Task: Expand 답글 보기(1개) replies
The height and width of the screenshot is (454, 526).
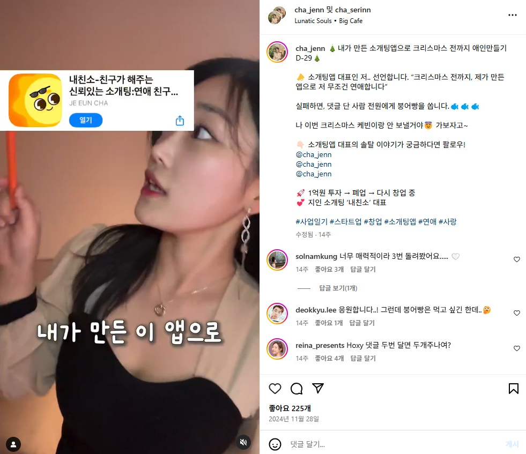Action: pyautogui.click(x=338, y=288)
